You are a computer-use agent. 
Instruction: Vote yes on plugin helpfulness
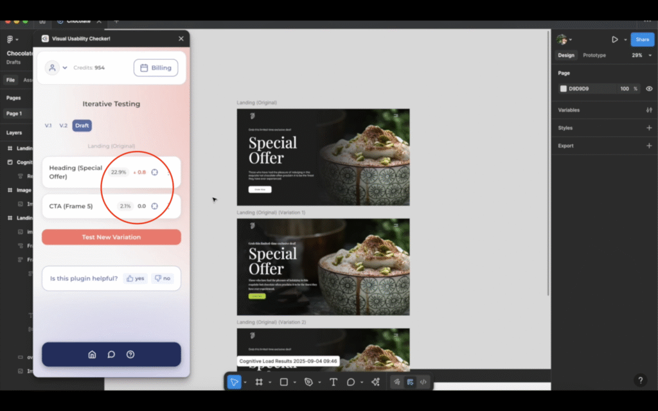(x=135, y=279)
